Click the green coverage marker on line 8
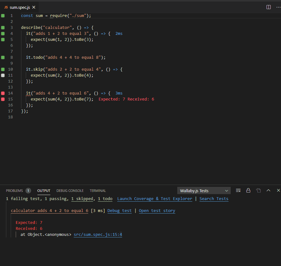This screenshot has height=266, width=281. tap(3, 57)
